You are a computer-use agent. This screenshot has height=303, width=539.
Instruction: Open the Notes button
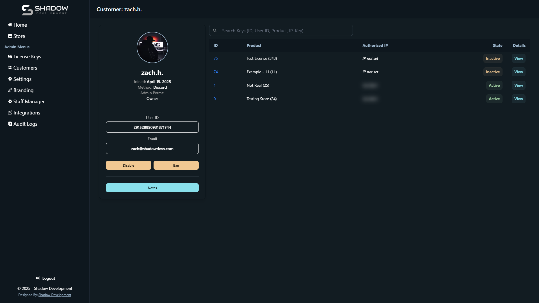(x=152, y=188)
